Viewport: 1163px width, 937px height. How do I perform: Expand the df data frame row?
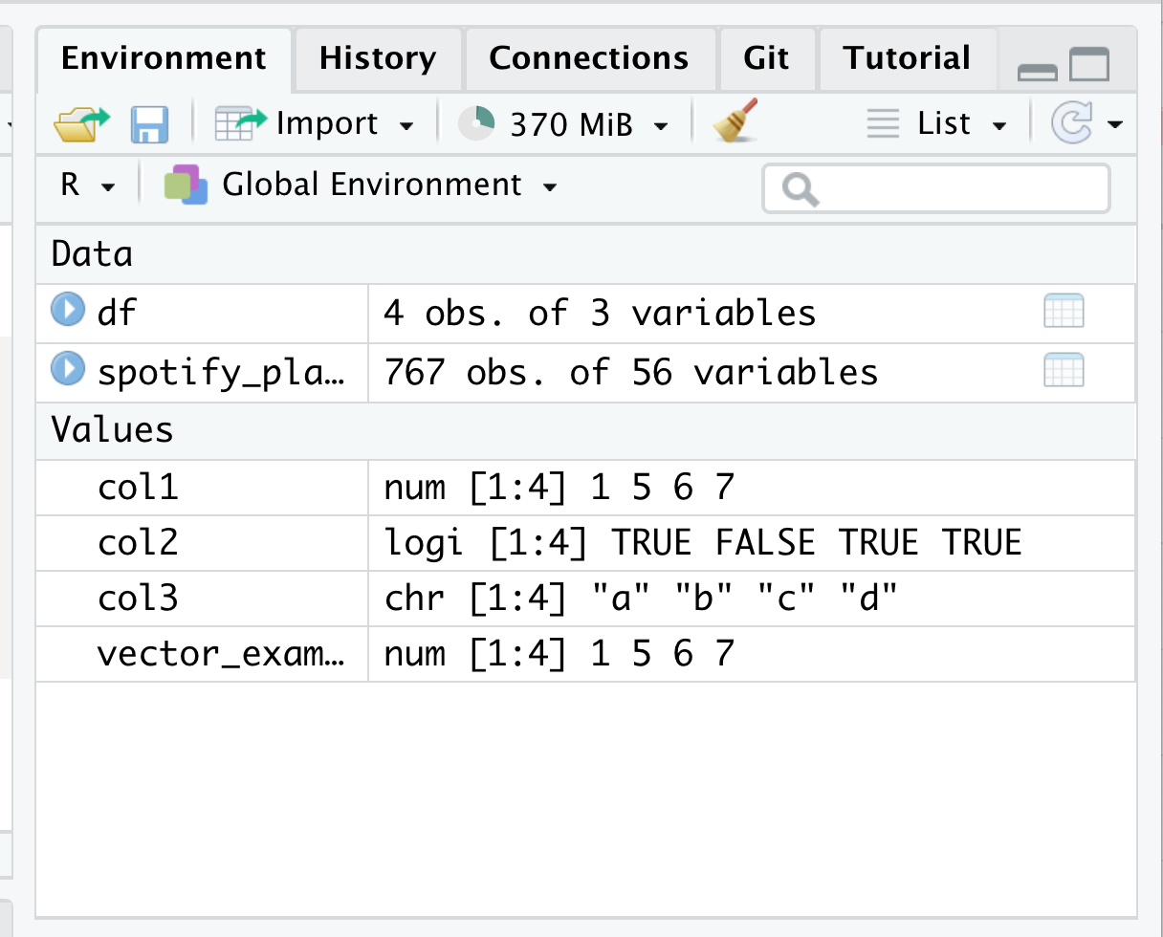[67, 311]
